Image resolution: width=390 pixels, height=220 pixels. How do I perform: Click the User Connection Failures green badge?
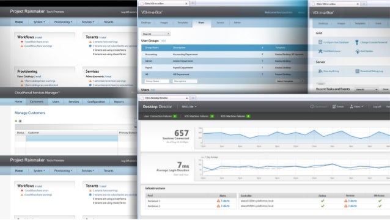click(175, 116)
